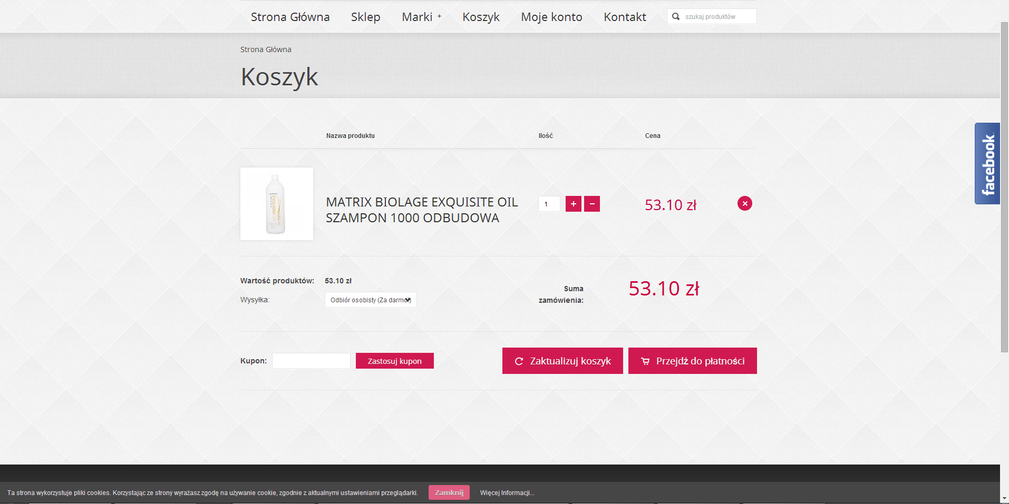Click the Strona Główna breadcrumb link
Screen dimensions: 1009x504
[266, 50]
